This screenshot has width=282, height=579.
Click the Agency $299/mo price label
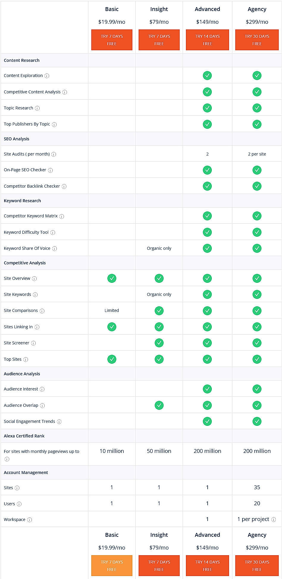pyautogui.click(x=257, y=22)
